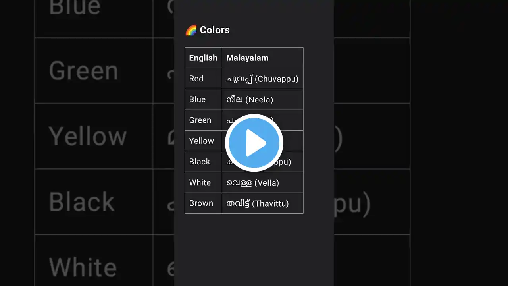Click the rainbow emoji beside Colors
This screenshot has height=286, width=508.
191,30
